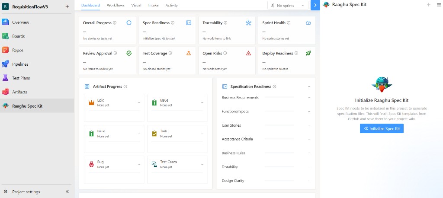Click the Open Risks warning triangle
443x198 pixels.
click(x=249, y=53)
